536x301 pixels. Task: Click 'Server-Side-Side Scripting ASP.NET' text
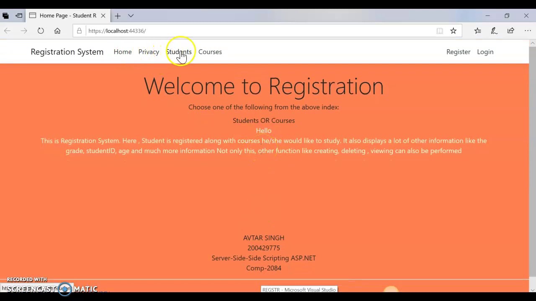264,258
